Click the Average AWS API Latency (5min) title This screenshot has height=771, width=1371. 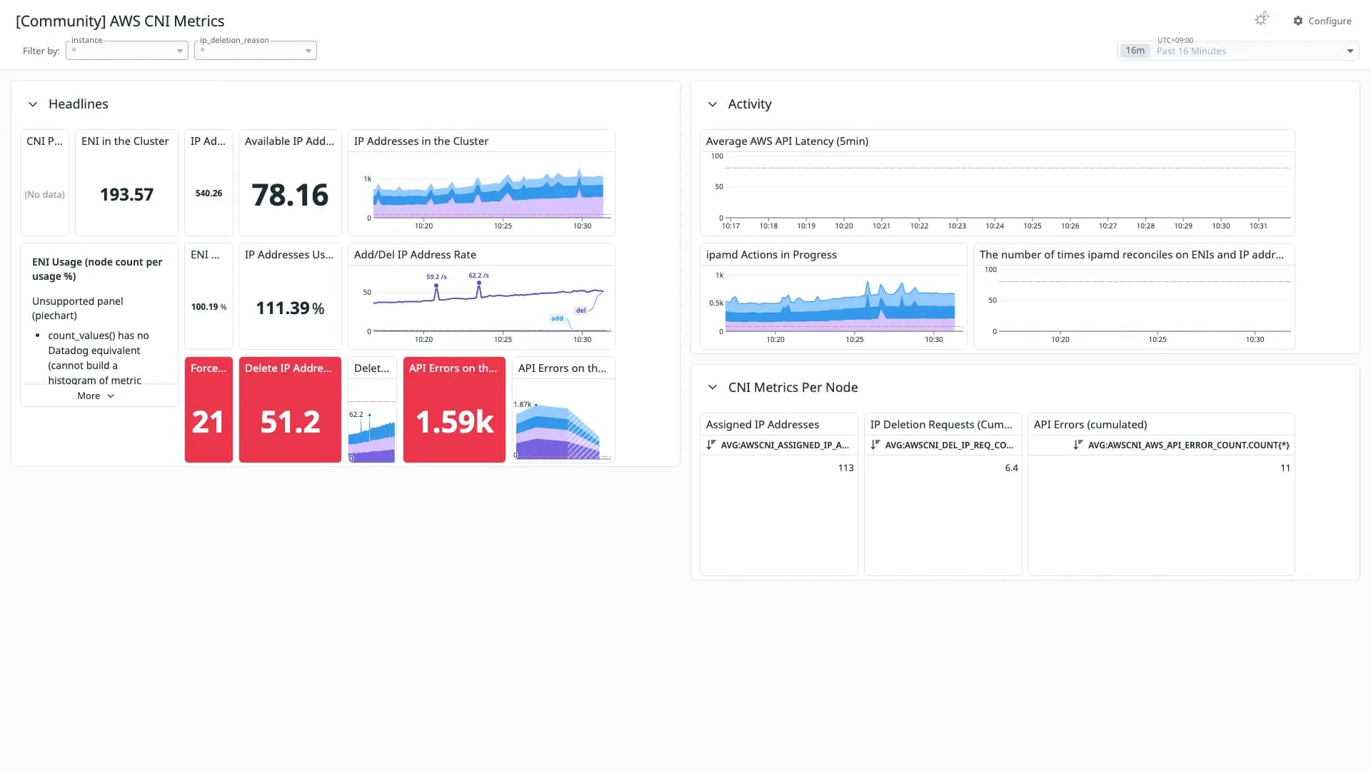[787, 141]
